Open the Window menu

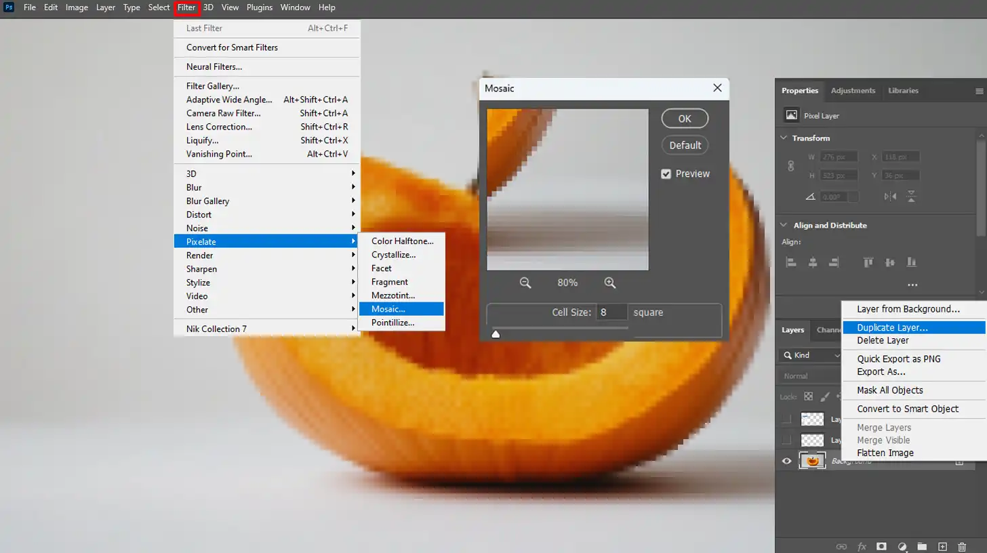pyautogui.click(x=295, y=7)
